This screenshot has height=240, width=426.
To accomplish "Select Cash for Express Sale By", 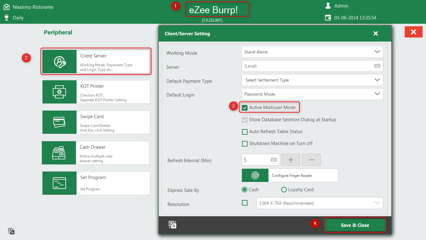I will coord(244,190).
